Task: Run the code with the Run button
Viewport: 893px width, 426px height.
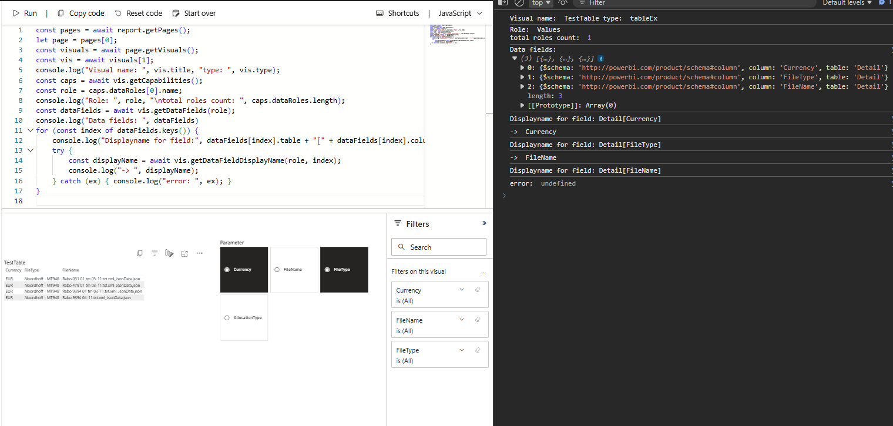Action: point(24,13)
